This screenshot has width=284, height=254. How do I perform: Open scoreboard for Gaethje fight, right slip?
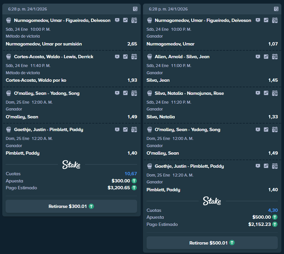[275, 166]
